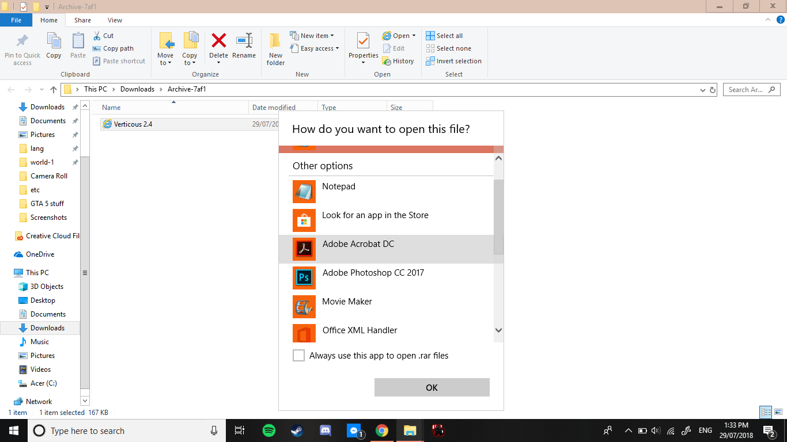Click Downloads in the address breadcrumb
787x442 pixels.
[x=137, y=89]
